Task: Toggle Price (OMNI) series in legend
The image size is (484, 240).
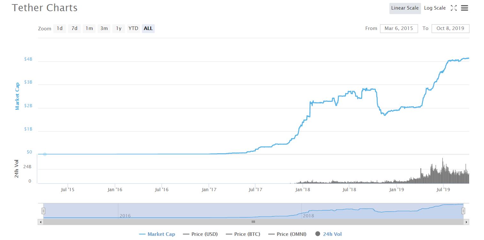Action: point(287,234)
